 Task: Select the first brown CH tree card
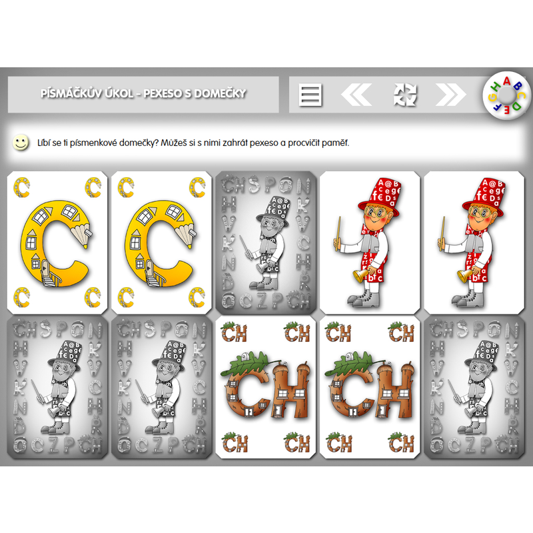[266, 387]
